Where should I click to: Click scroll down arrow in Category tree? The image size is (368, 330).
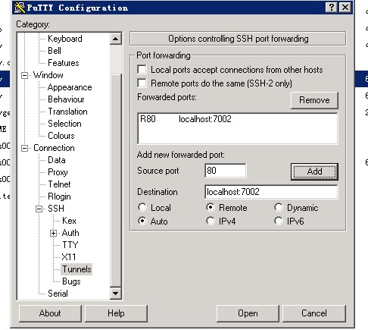click(116, 294)
